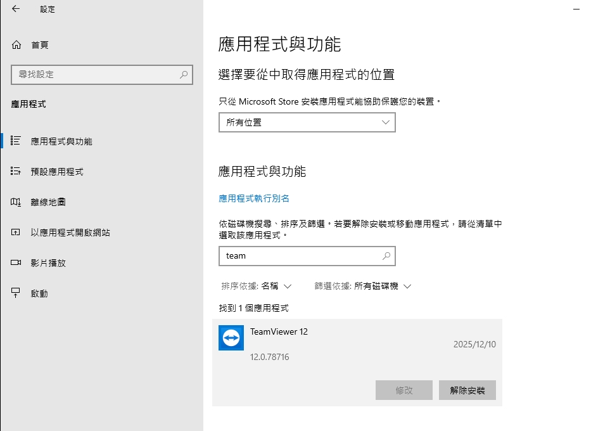Click the app search field containing "team"
The width and height of the screenshot is (591, 431).
[301, 256]
